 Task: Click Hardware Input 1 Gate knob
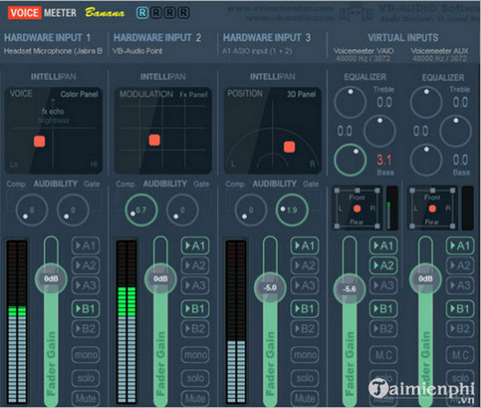point(73,210)
